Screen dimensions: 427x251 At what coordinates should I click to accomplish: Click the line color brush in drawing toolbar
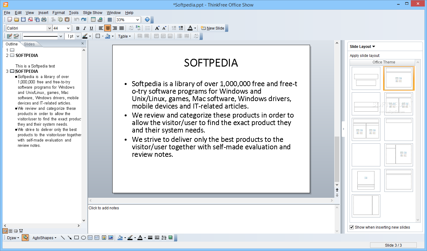click(130, 238)
